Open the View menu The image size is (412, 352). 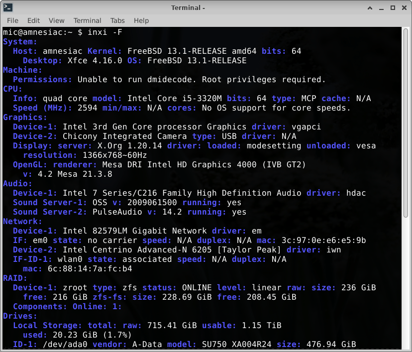pyautogui.click(x=56, y=20)
